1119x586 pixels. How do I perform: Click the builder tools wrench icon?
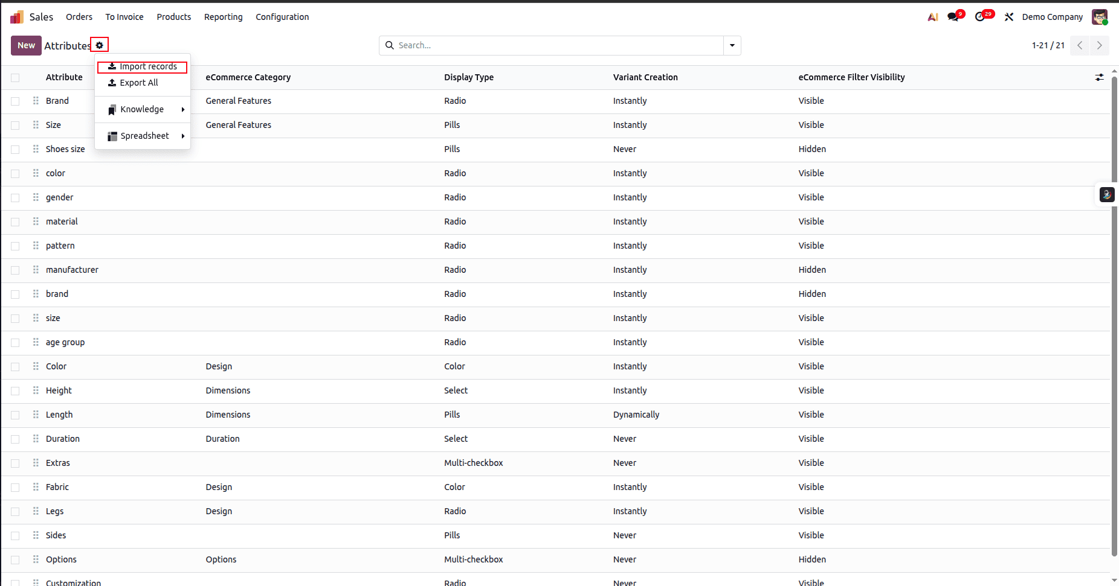1008,16
